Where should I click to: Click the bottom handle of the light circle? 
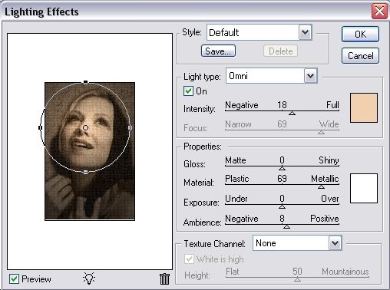pyautogui.click(x=86, y=172)
